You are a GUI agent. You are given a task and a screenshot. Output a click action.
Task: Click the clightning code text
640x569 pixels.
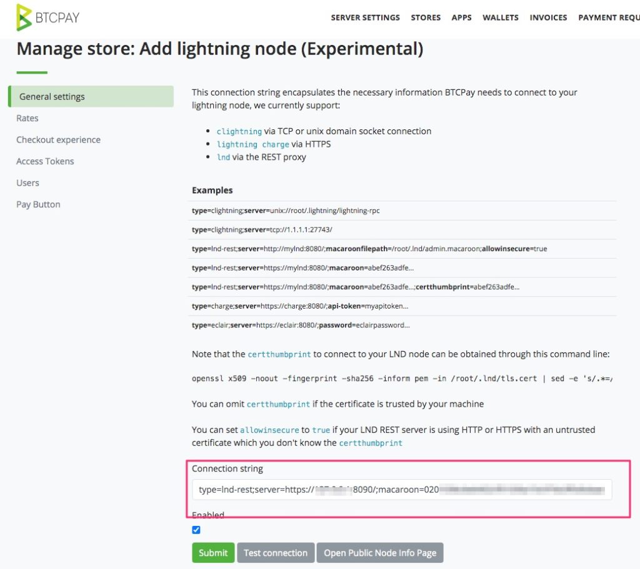coord(239,131)
